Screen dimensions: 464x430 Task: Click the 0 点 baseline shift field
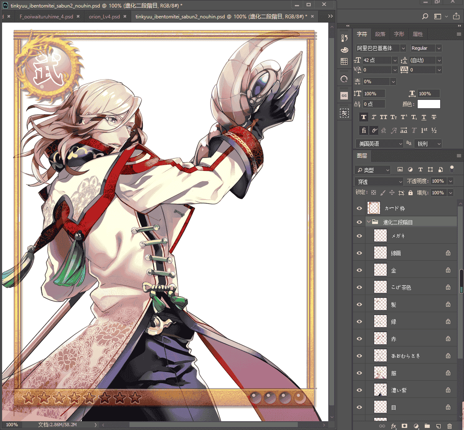pyautogui.click(x=374, y=104)
